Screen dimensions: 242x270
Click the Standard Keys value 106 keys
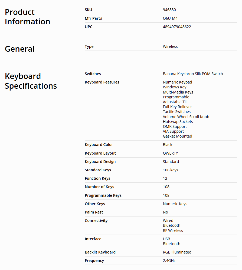point(170,170)
